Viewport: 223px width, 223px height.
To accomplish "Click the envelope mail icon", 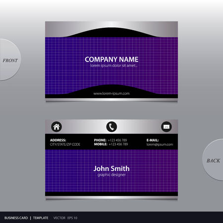I will [x=167, y=127].
